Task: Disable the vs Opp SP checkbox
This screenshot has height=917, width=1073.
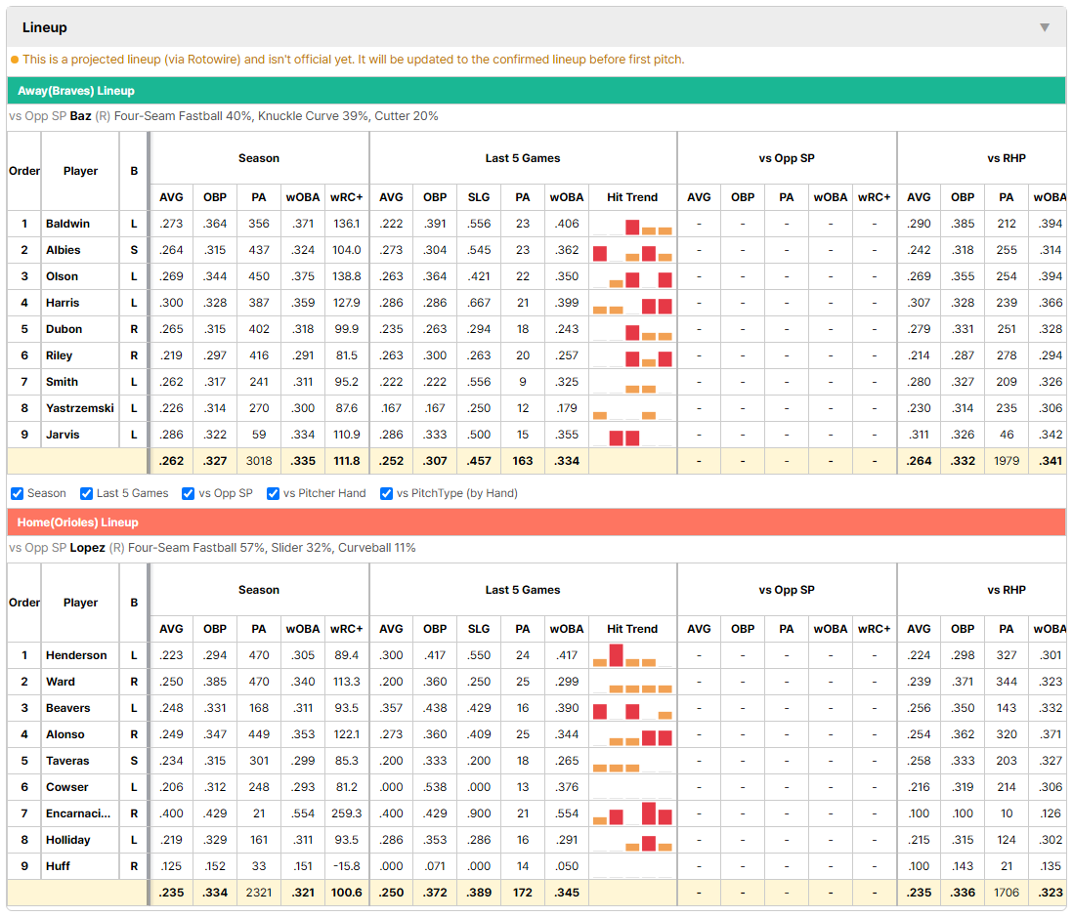Action: tap(189, 493)
